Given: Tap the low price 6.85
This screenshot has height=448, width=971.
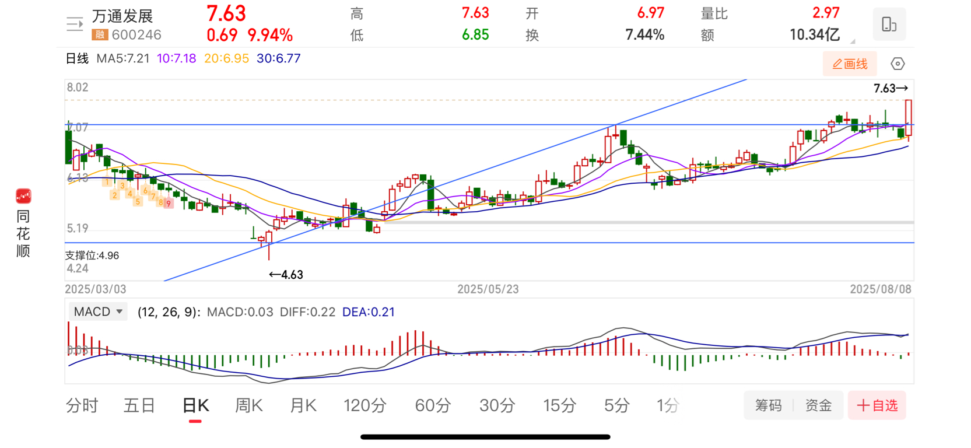Looking at the screenshot, I should click(475, 35).
